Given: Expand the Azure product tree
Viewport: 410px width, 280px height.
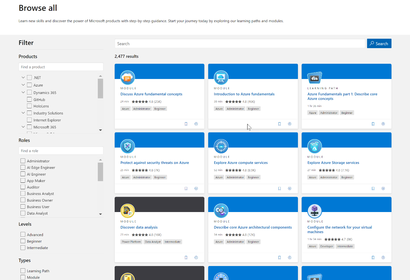Looking at the screenshot, I should tap(23, 85).
